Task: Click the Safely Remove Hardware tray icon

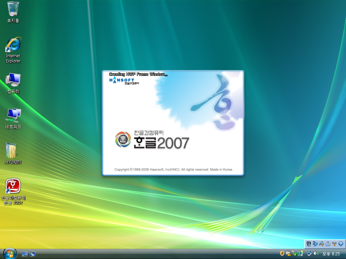Action: [294, 254]
